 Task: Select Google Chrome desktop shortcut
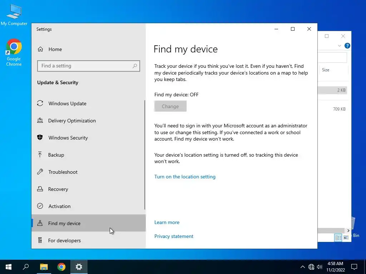click(14, 53)
